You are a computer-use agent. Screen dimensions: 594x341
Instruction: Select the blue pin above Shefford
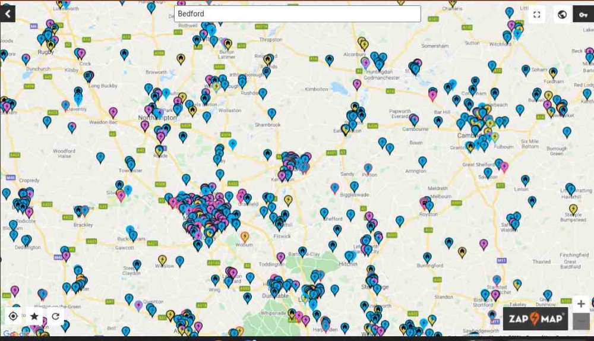(x=324, y=213)
